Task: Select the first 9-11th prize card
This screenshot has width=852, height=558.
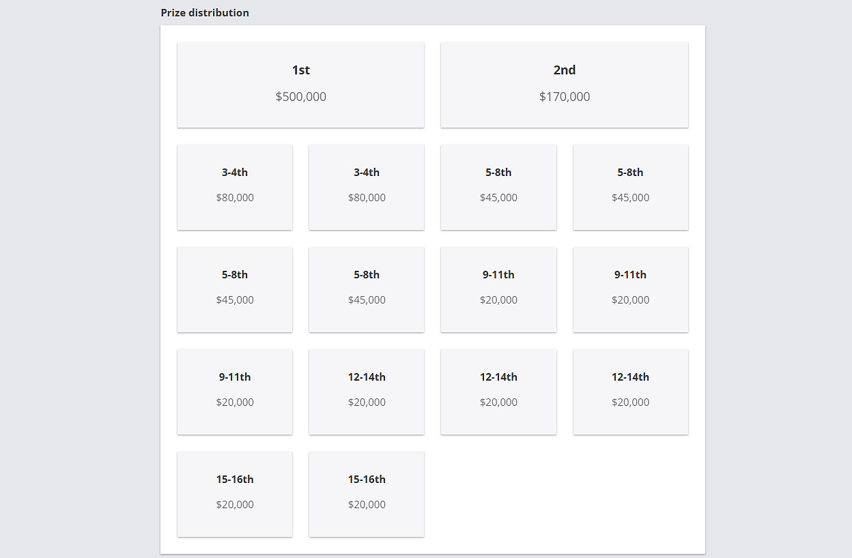Action: 498,289
